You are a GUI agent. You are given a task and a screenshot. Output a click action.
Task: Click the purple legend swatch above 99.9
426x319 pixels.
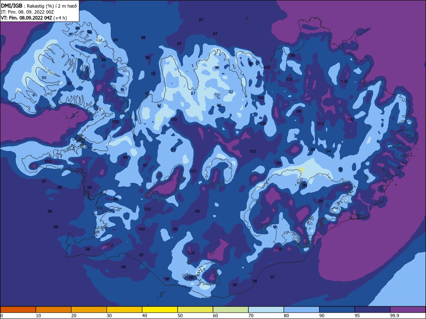click(408, 310)
